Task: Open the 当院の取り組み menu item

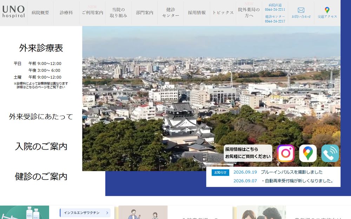Action: [x=118, y=13]
